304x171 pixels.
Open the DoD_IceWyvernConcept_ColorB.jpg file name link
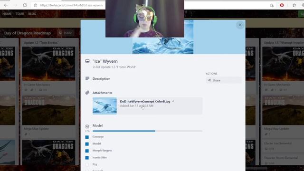(145, 101)
